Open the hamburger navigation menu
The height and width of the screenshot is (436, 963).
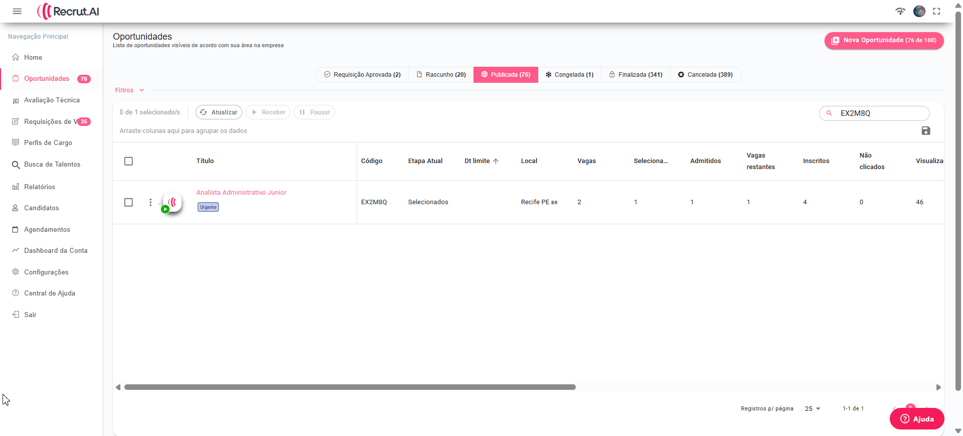click(17, 11)
